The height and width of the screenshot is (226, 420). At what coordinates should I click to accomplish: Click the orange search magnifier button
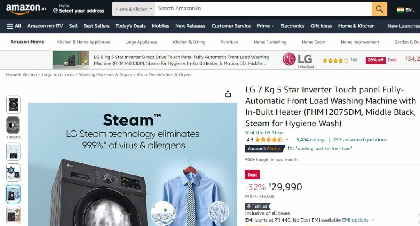[379, 9]
